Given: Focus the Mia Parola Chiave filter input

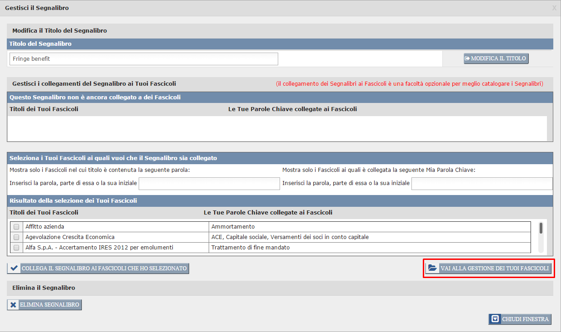Looking at the screenshot, I should click(481, 183).
